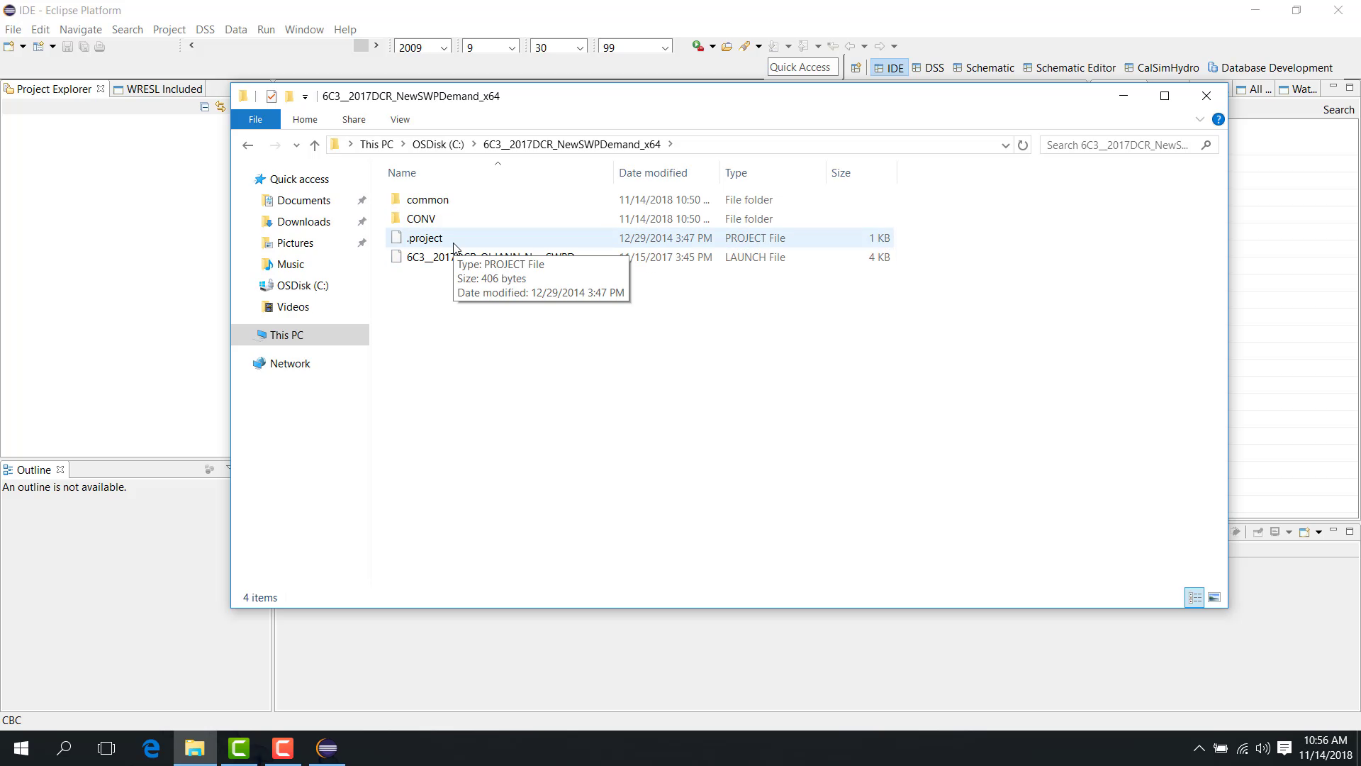Click the Back arrow in File Explorer
Screen dimensions: 1361x766
(247, 145)
